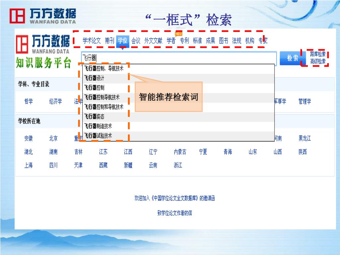Open the 学术论文 tab

tap(92, 41)
